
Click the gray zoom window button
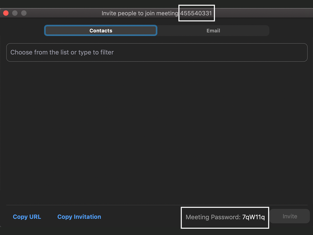pos(24,13)
